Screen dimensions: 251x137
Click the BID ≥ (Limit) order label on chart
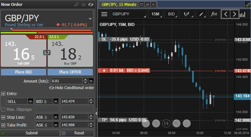point(138,70)
